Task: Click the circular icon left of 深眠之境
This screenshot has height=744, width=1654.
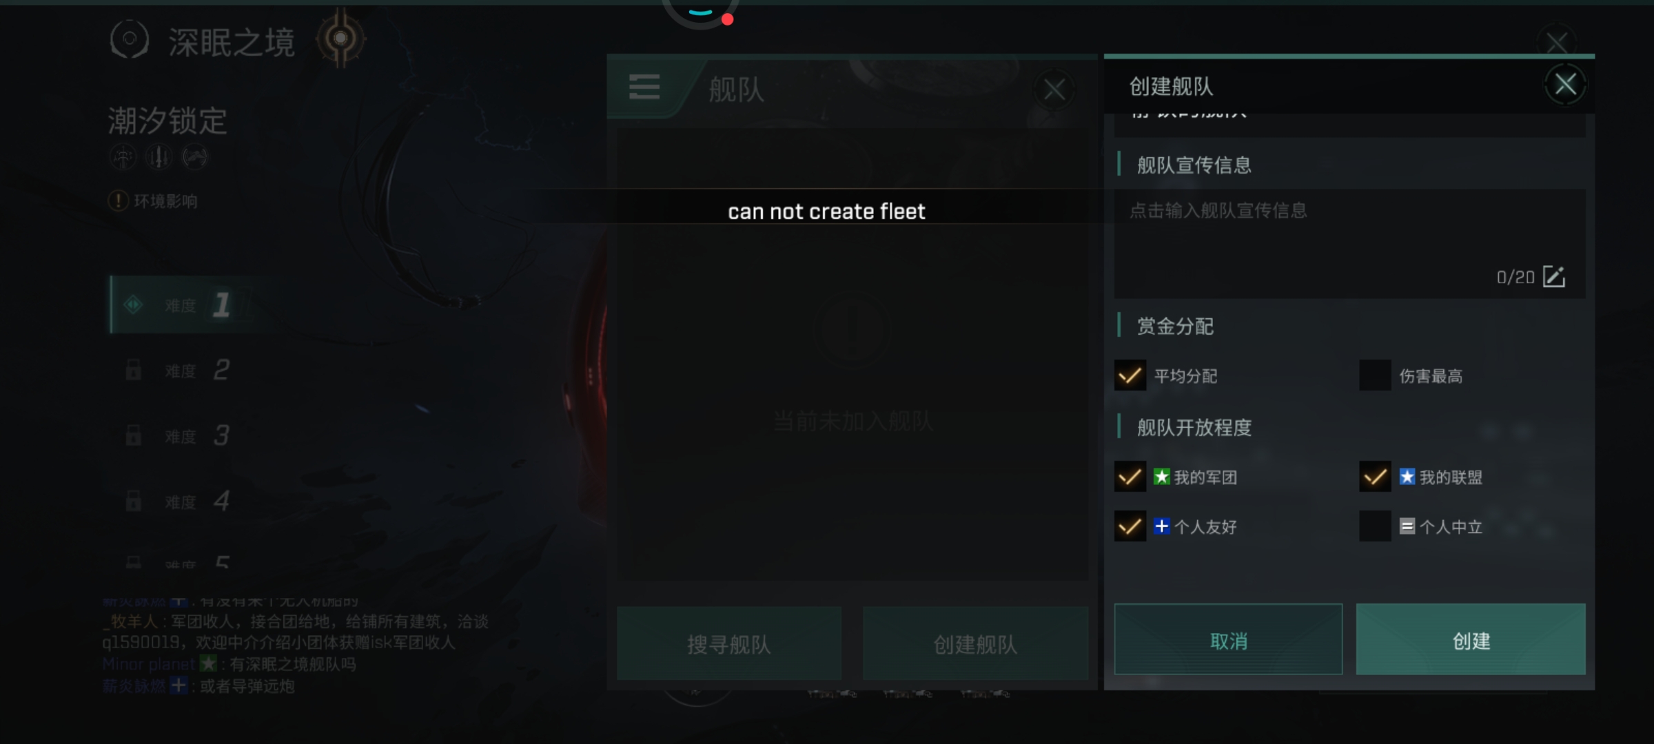Action: 130,39
